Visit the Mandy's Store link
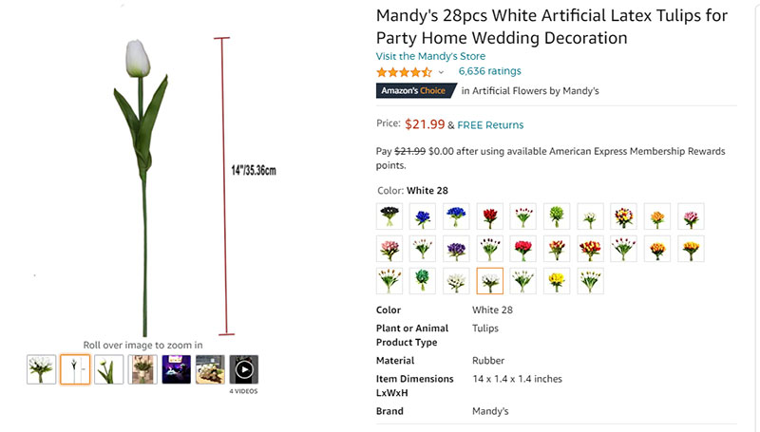Image resolution: width=760 pixels, height=432 pixels. point(430,56)
